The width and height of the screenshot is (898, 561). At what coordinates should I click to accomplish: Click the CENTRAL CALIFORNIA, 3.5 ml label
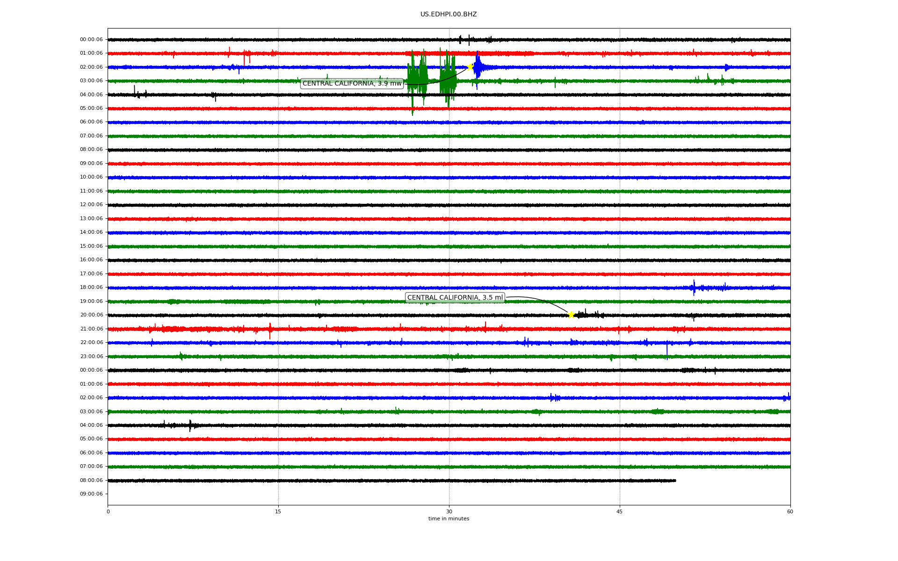455,297
